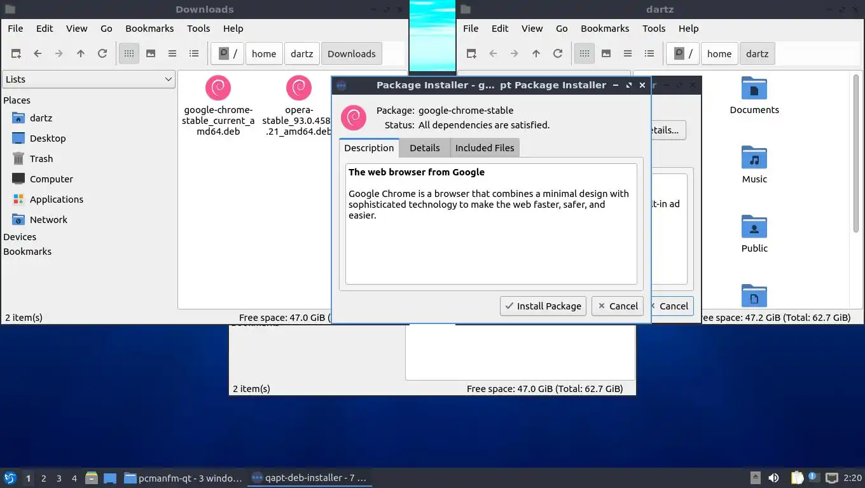
Task: Click Package Installer window menu icon
Action: point(342,85)
